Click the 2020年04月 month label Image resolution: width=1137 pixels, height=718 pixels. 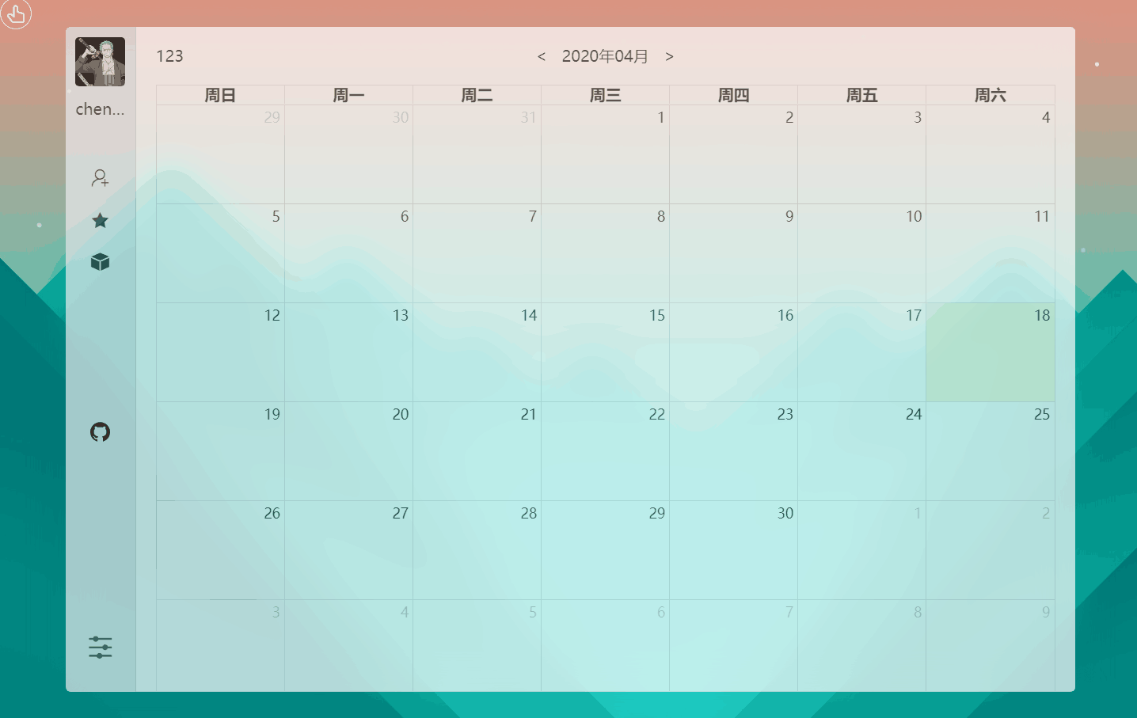605,56
